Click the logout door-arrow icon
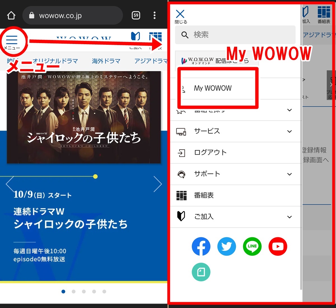 click(x=181, y=153)
